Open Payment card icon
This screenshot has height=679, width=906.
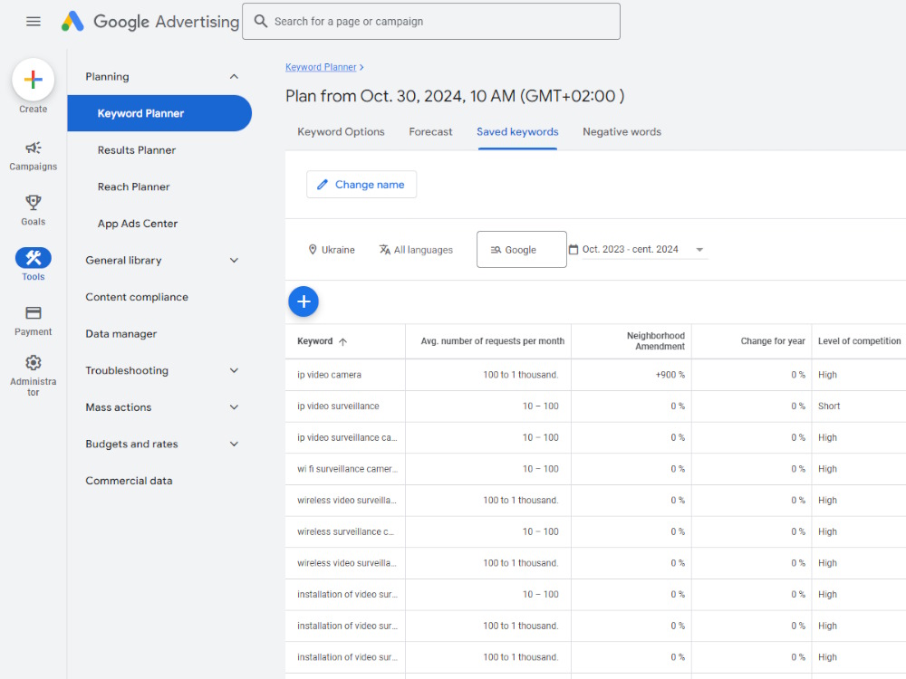click(x=33, y=313)
